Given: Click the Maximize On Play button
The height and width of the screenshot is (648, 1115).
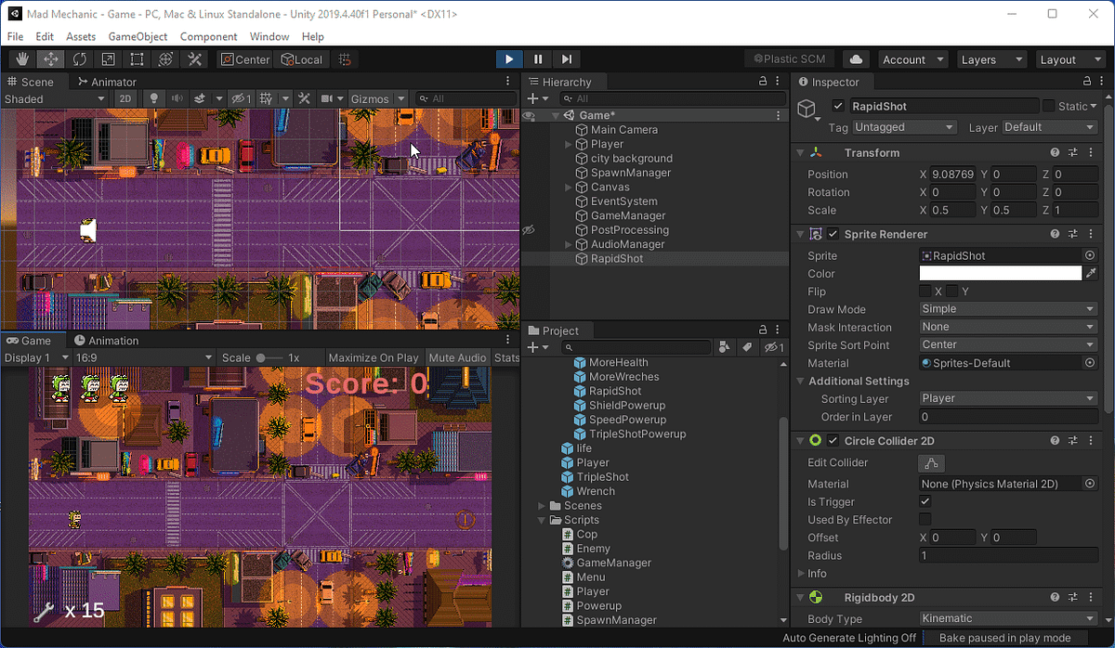Looking at the screenshot, I should tap(374, 356).
